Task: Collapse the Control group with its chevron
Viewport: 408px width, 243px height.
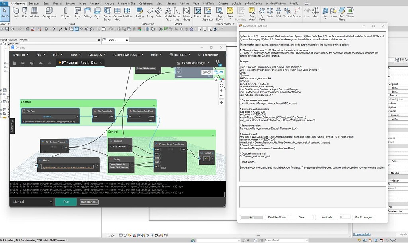Action: point(155,105)
